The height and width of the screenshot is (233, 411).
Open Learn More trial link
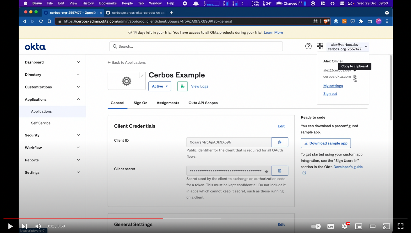click(273, 32)
